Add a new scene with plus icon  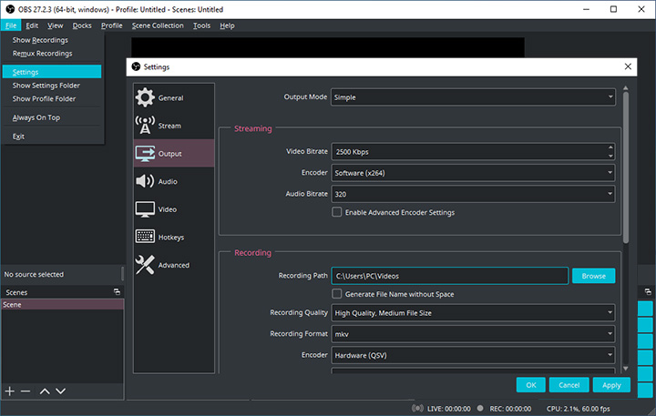coord(10,391)
